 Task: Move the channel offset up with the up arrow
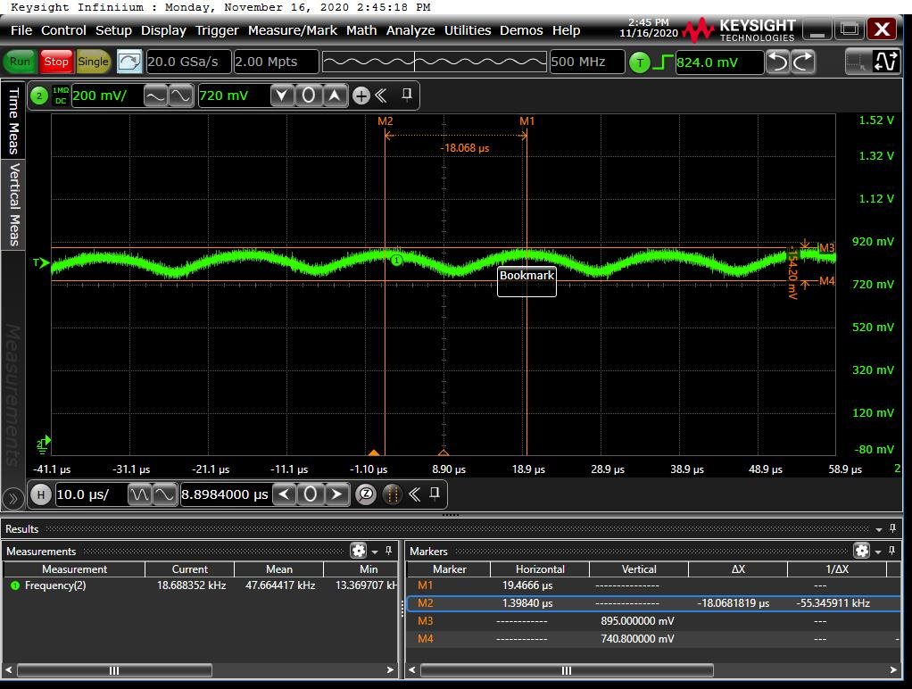tap(335, 95)
